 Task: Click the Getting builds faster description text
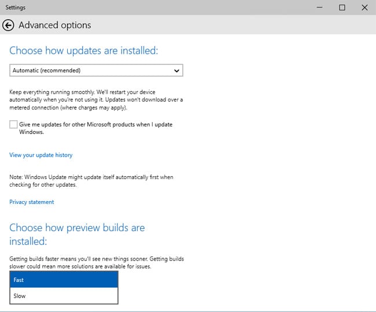(x=97, y=263)
